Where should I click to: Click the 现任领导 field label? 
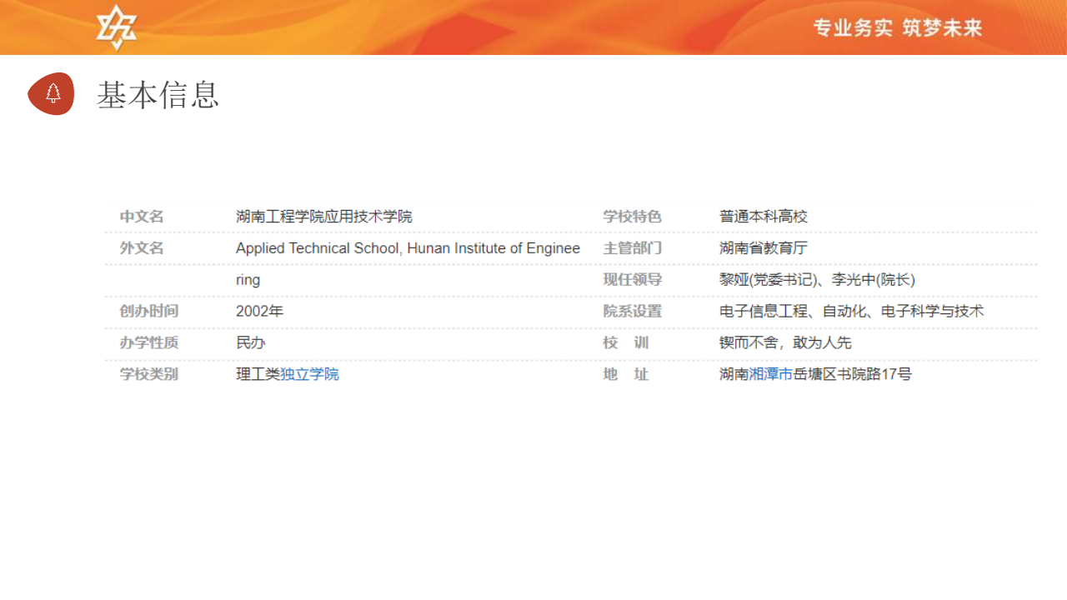pyautogui.click(x=632, y=279)
